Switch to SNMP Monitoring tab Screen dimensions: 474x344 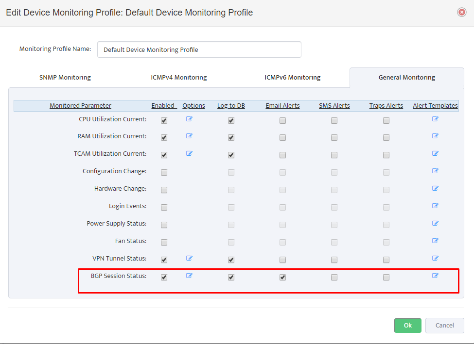[65, 78]
